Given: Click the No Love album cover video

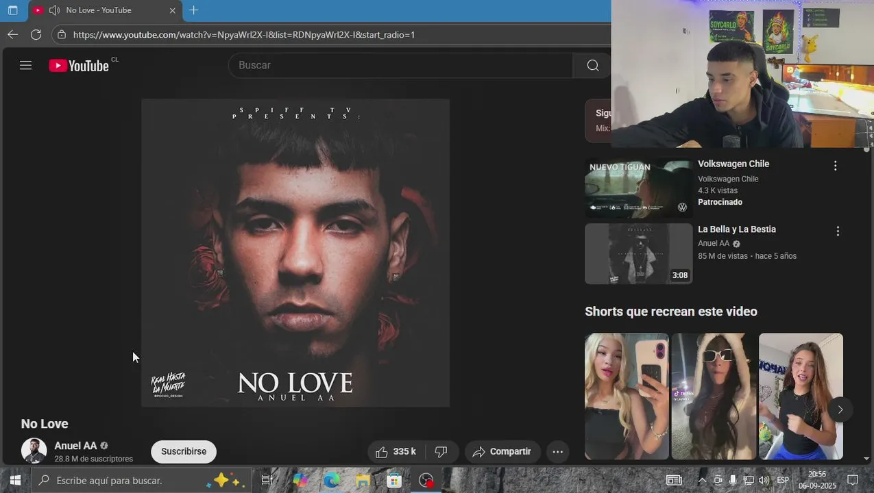Looking at the screenshot, I should (x=295, y=253).
